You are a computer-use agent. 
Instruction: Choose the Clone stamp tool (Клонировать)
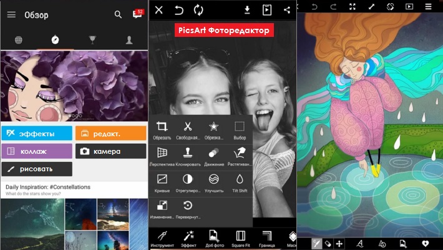click(x=187, y=156)
